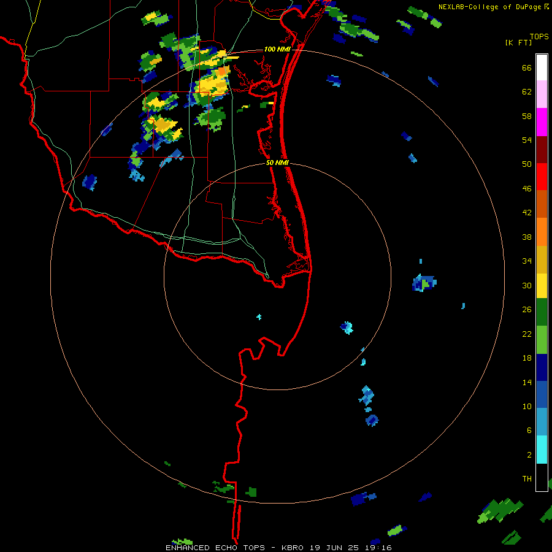Image resolution: width=552 pixels, height=552 pixels.
Task: Click the TOPS legend heading
Action: pos(539,37)
